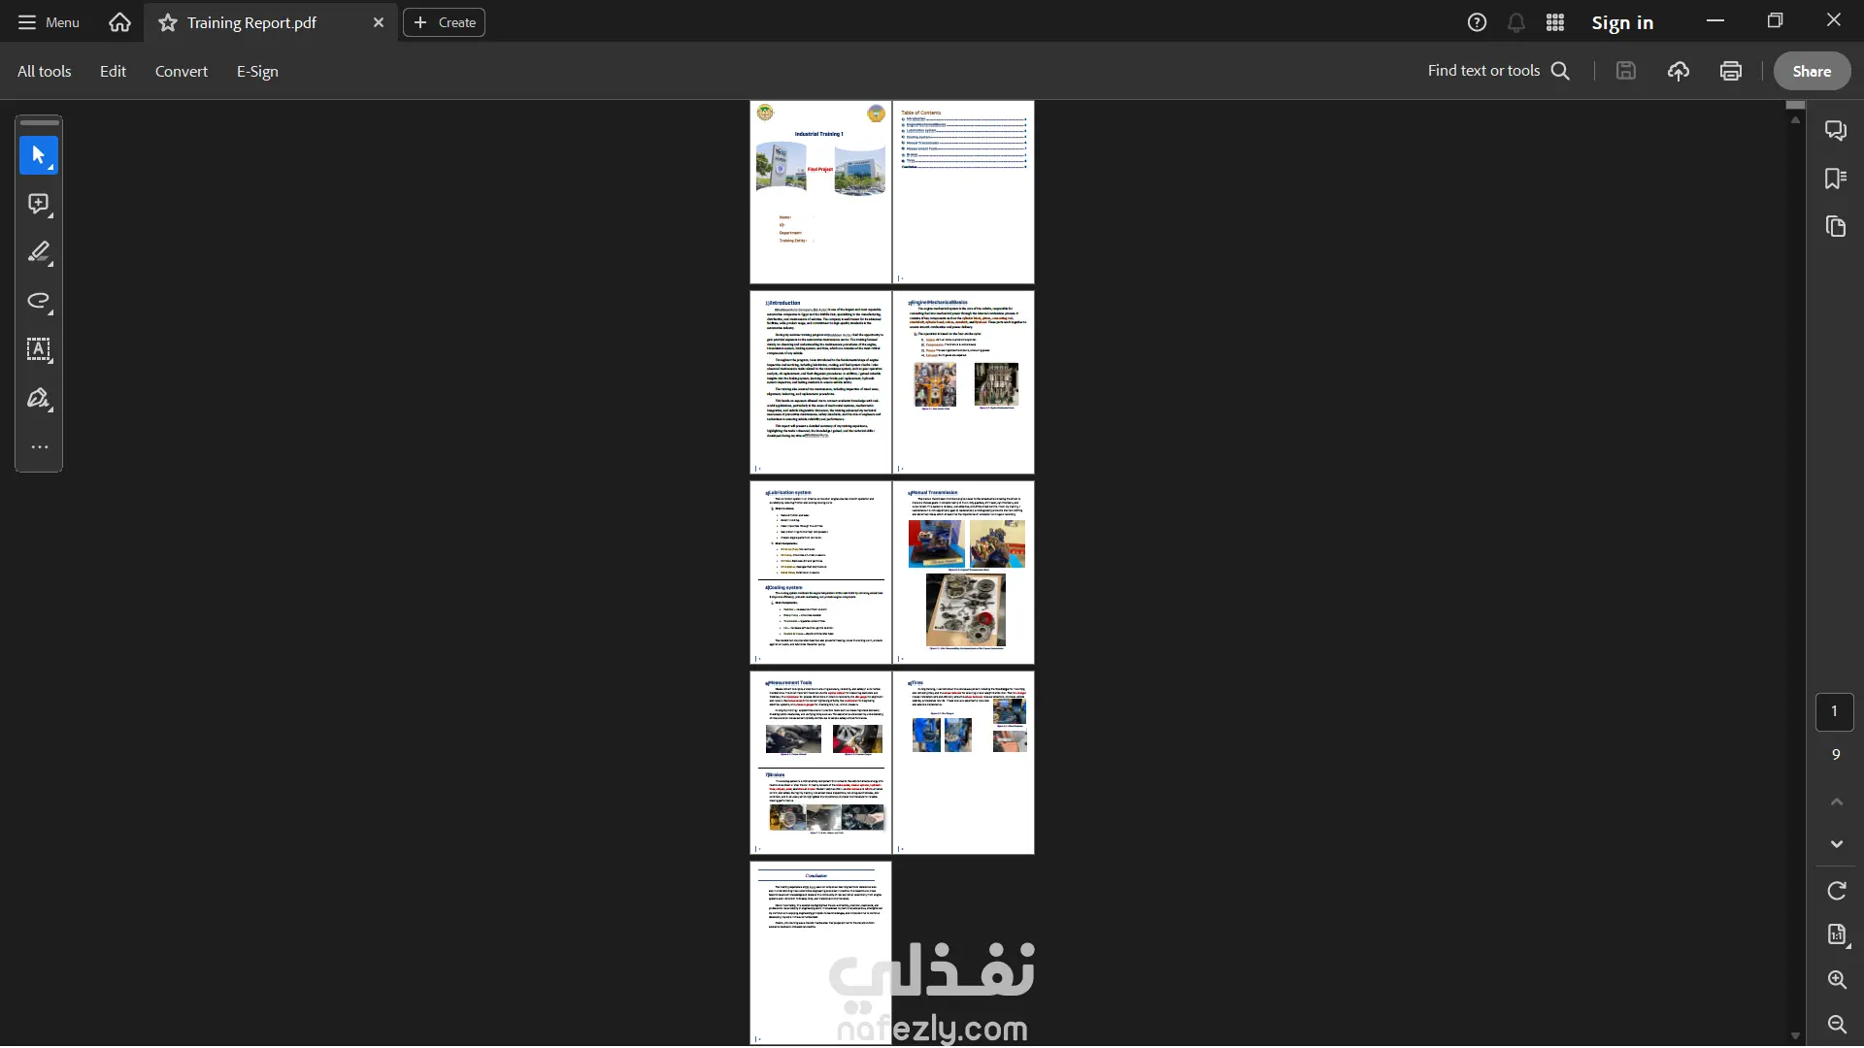Open the bookmarks panel

click(x=1835, y=179)
